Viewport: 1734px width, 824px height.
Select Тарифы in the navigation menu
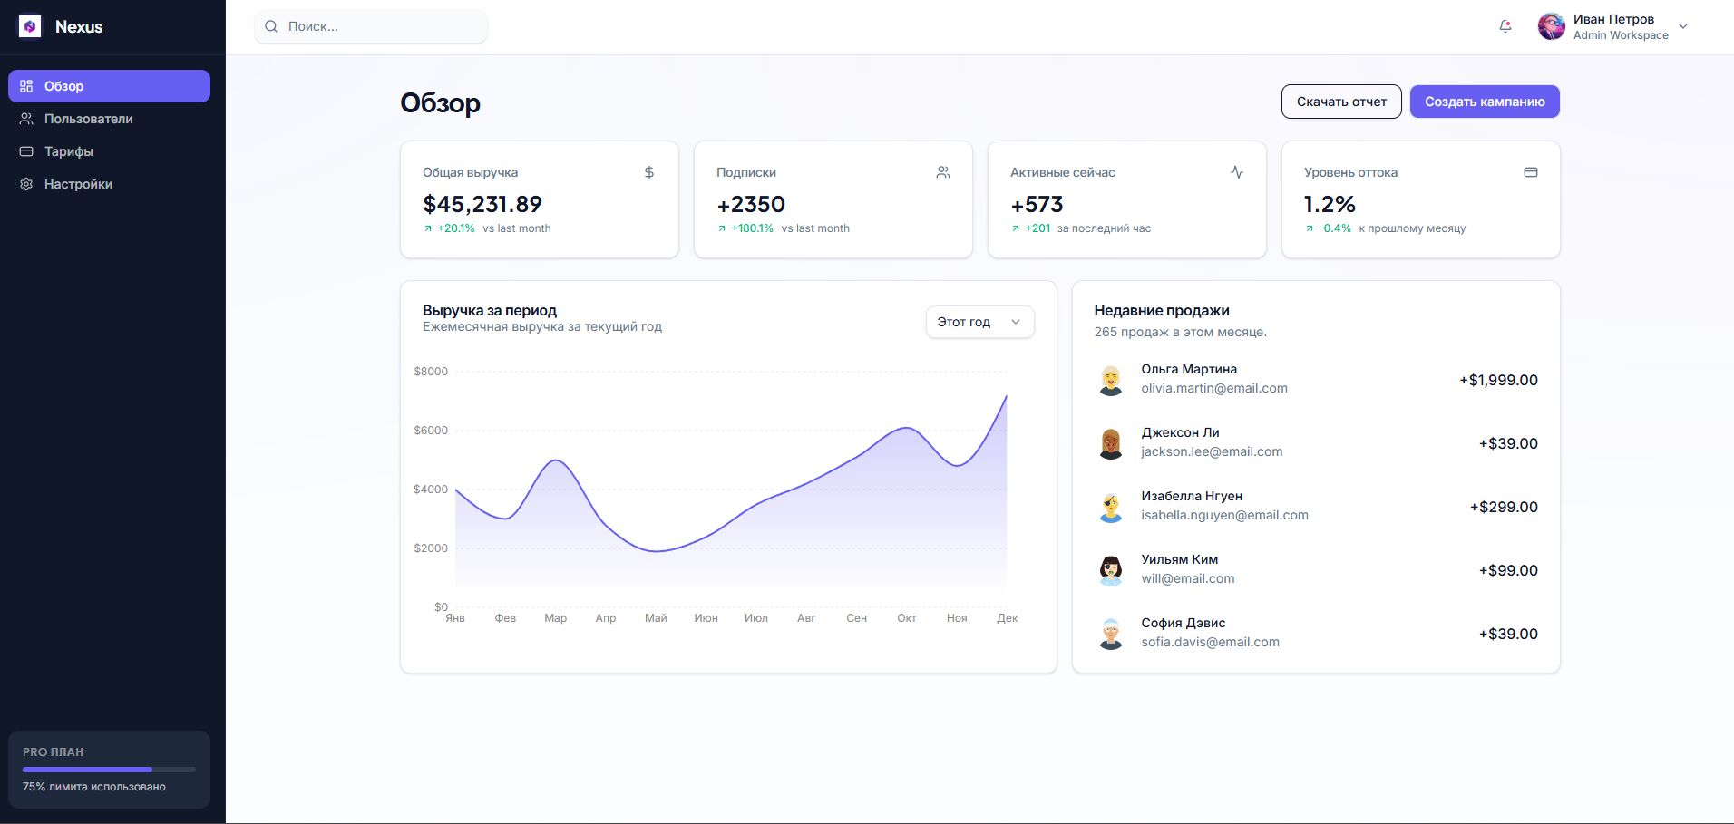[x=68, y=151]
